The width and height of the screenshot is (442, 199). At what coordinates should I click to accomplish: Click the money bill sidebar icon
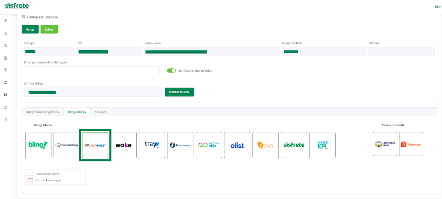pos(5,58)
